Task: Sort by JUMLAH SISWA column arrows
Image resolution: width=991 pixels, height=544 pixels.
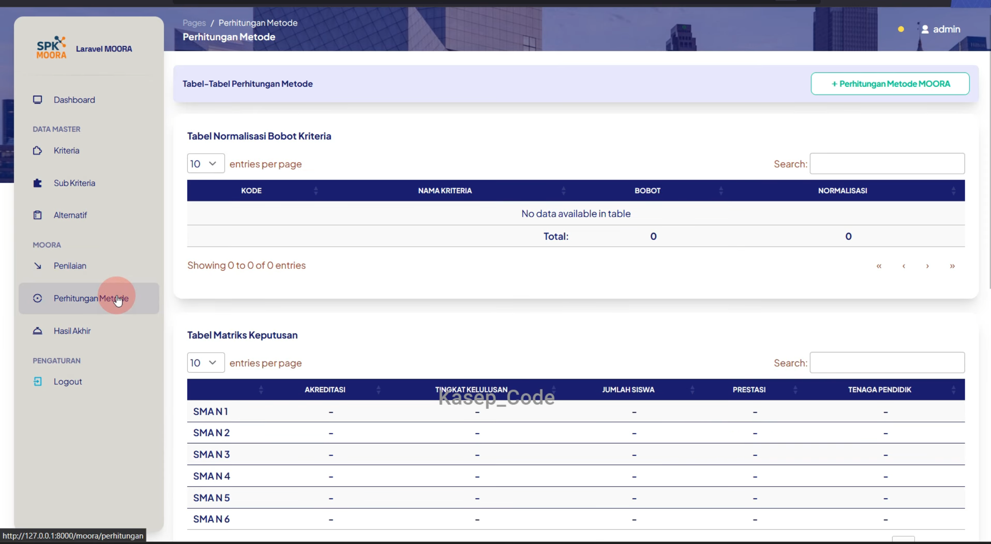Action: click(x=692, y=390)
